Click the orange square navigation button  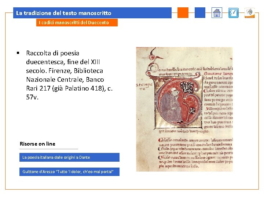click(183, 12)
